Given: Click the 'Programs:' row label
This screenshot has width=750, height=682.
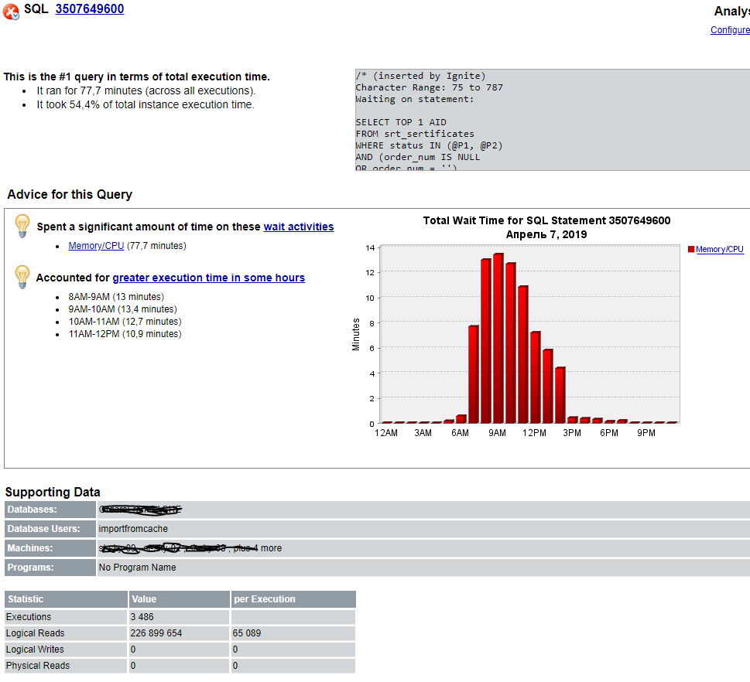Looking at the screenshot, I should (50, 568).
